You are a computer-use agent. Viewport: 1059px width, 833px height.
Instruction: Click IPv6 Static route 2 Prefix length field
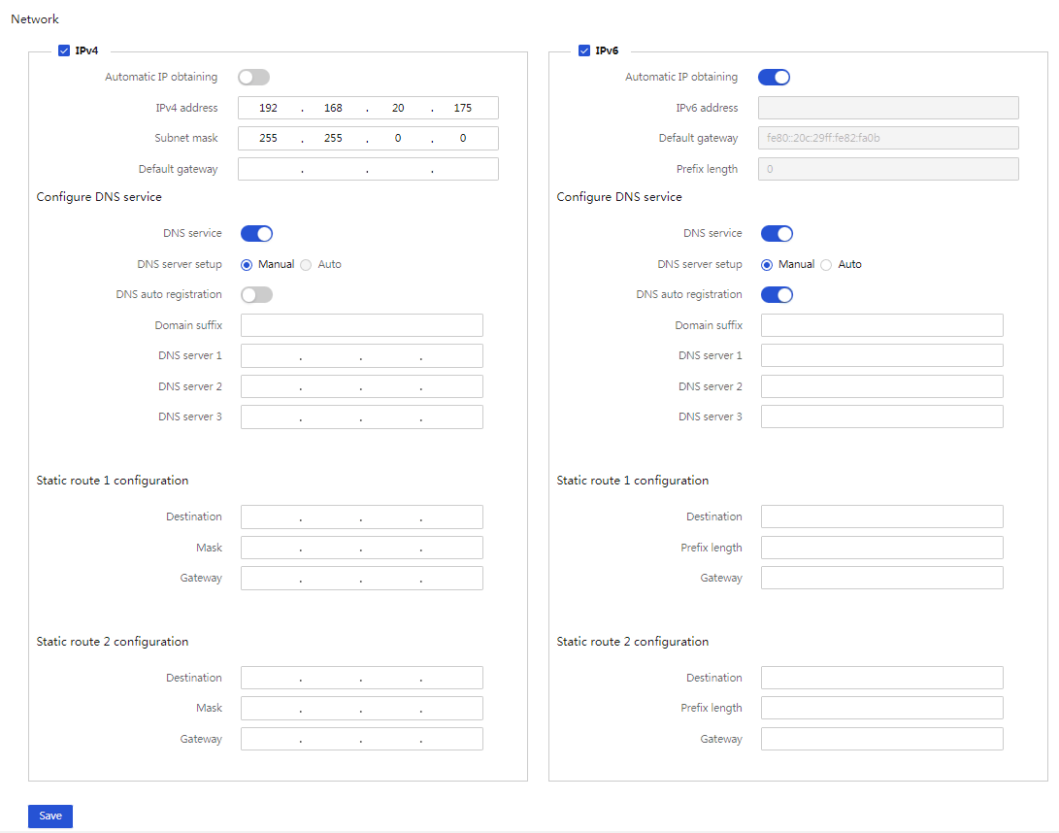coord(882,708)
